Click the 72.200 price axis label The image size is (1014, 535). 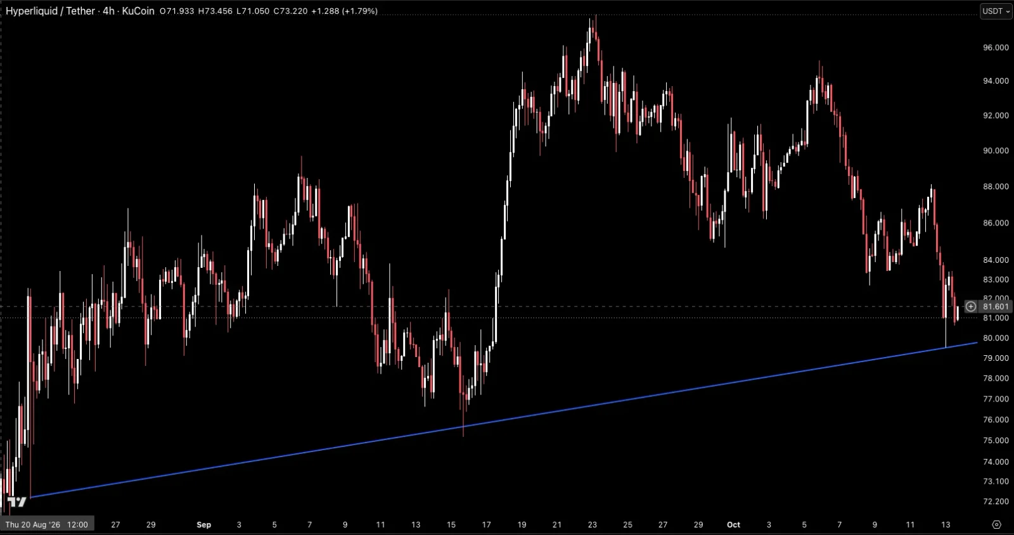996,501
